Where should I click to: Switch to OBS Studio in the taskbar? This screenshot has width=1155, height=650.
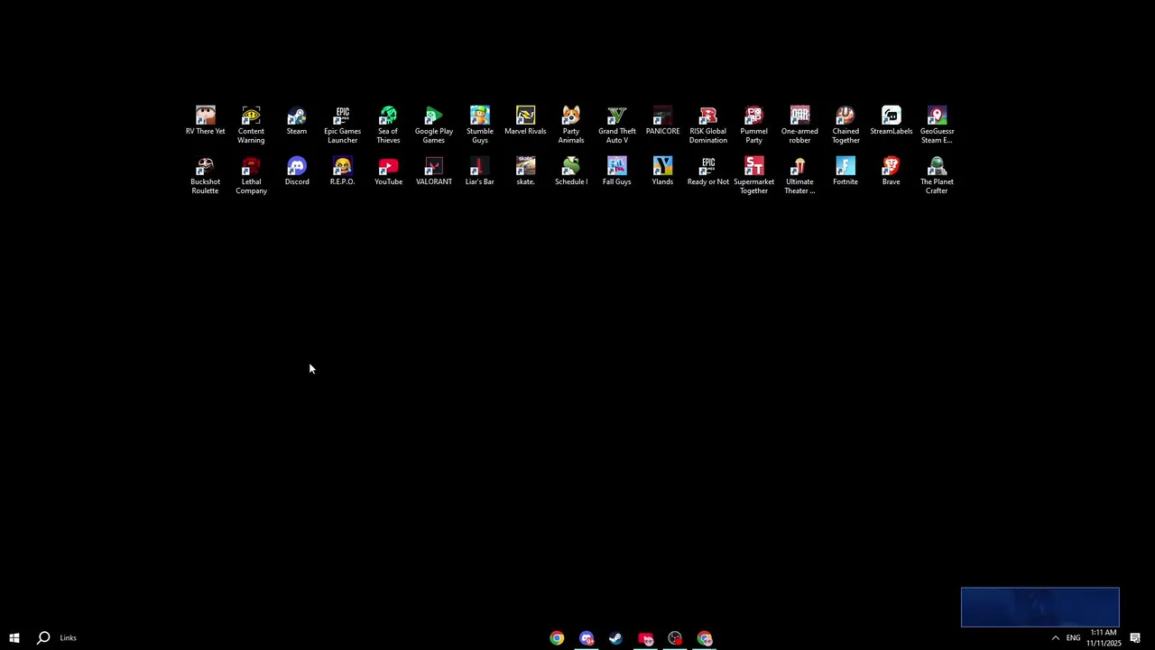(x=676, y=638)
